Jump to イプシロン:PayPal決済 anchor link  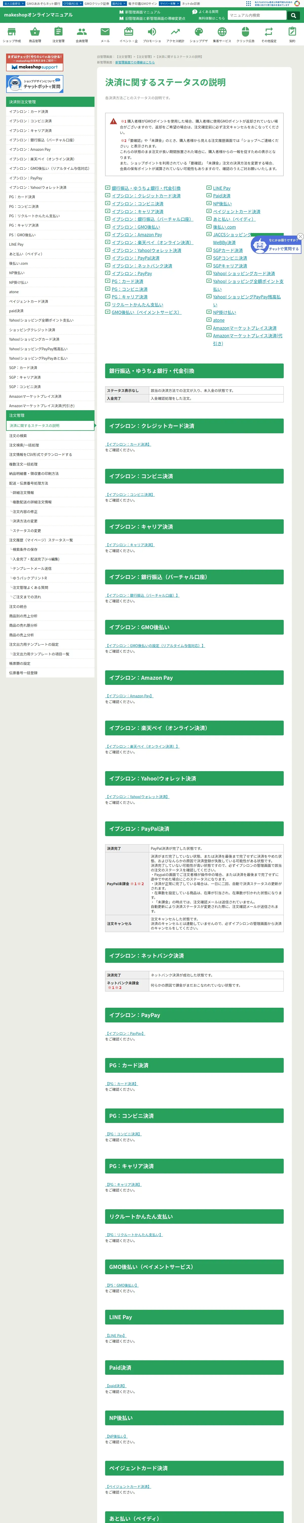[x=136, y=258]
